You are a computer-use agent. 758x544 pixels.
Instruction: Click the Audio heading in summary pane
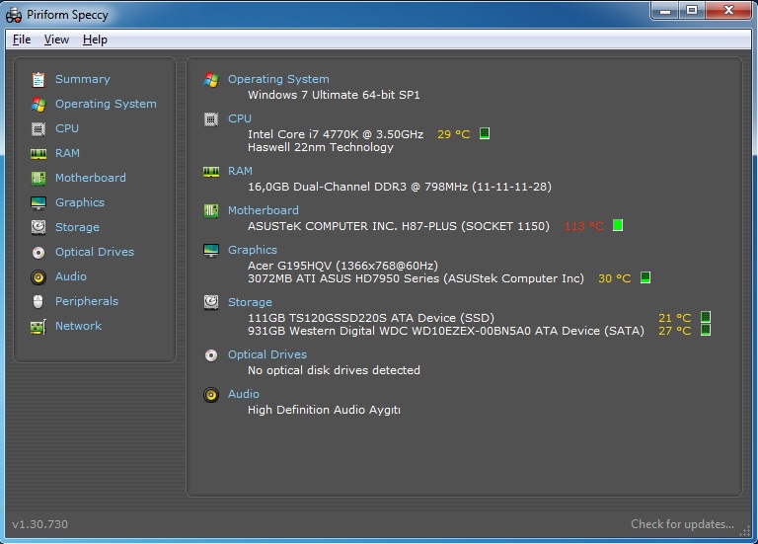coord(244,394)
